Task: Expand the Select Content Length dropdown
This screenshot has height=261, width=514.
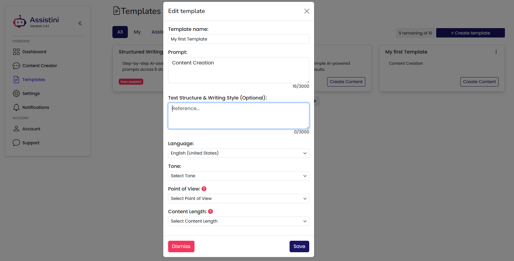Action: [238, 221]
